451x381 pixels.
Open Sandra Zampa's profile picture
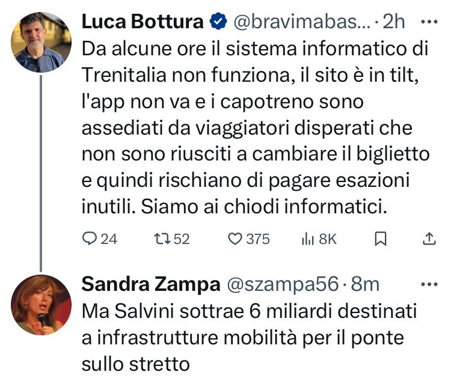(41, 305)
